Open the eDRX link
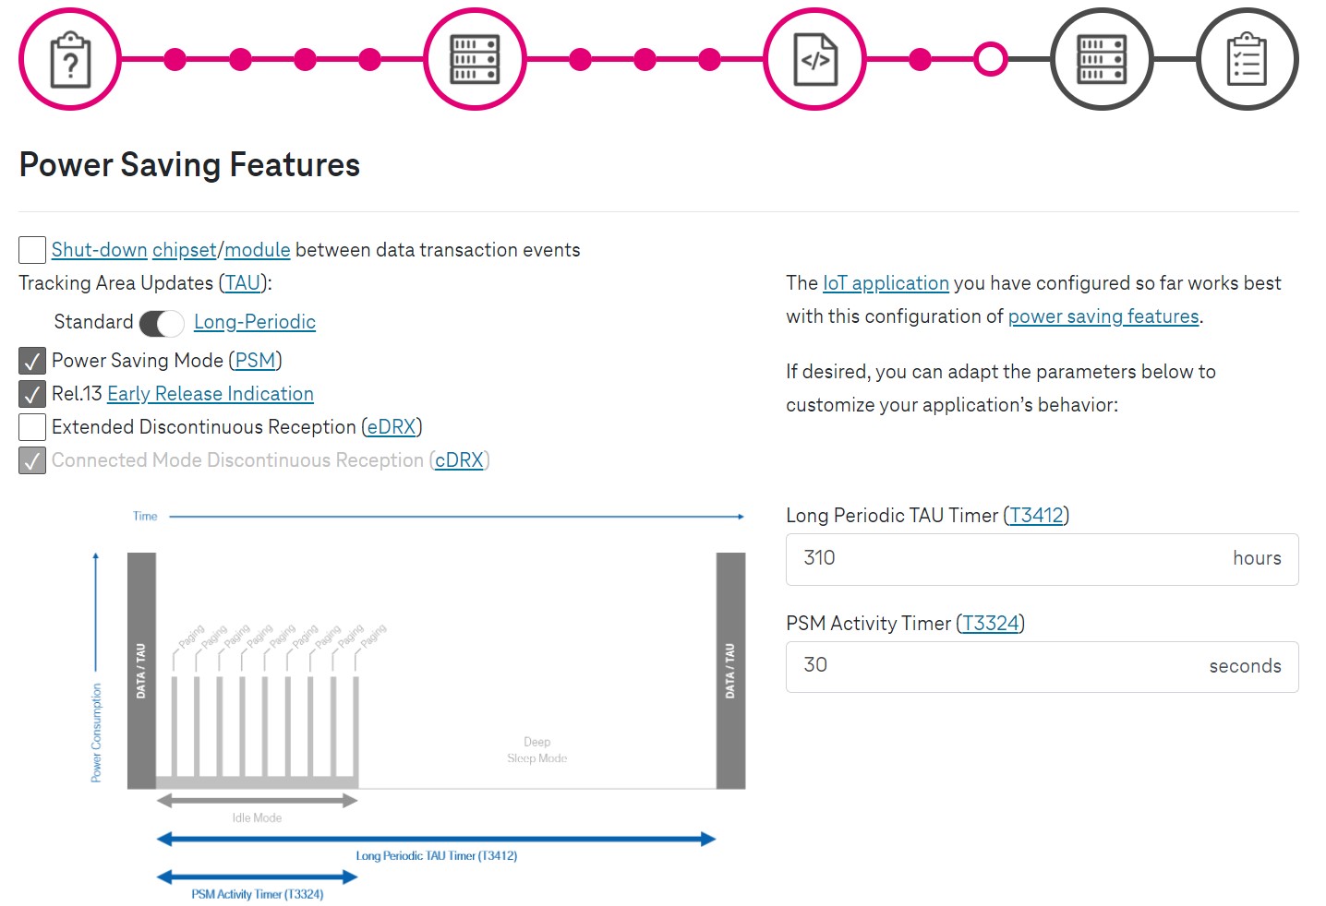The height and width of the screenshot is (906, 1326). (x=392, y=427)
